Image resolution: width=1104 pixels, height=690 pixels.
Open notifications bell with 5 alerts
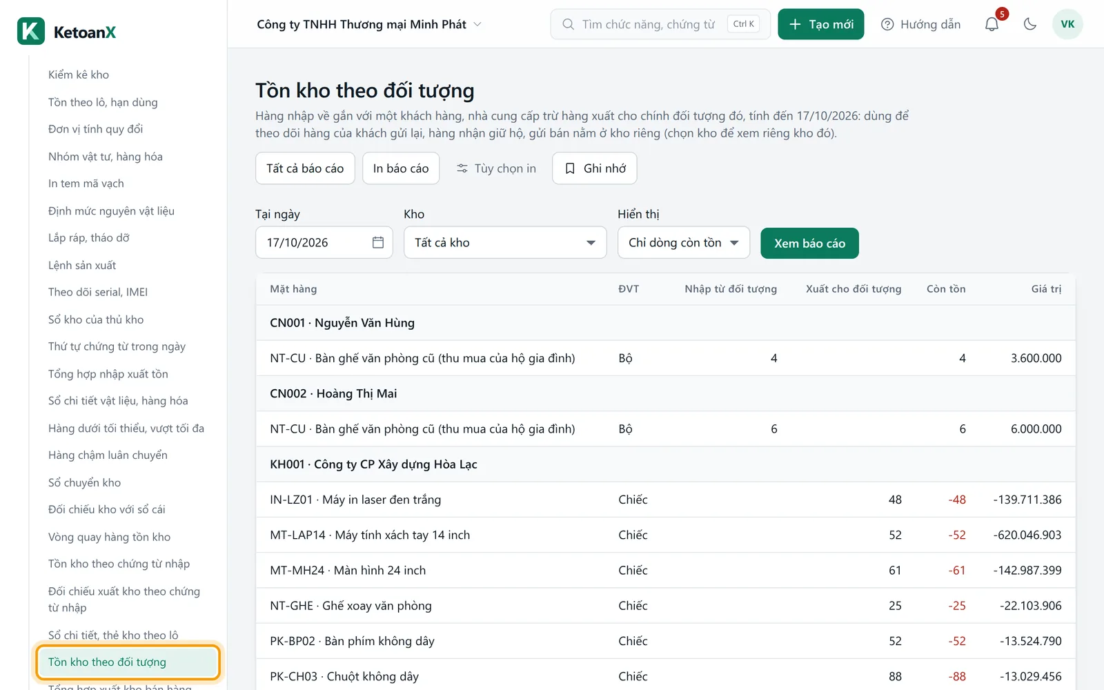(x=992, y=24)
